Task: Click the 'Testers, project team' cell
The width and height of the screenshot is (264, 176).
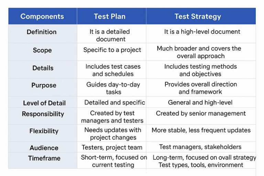Action: click(x=112, y=147)
